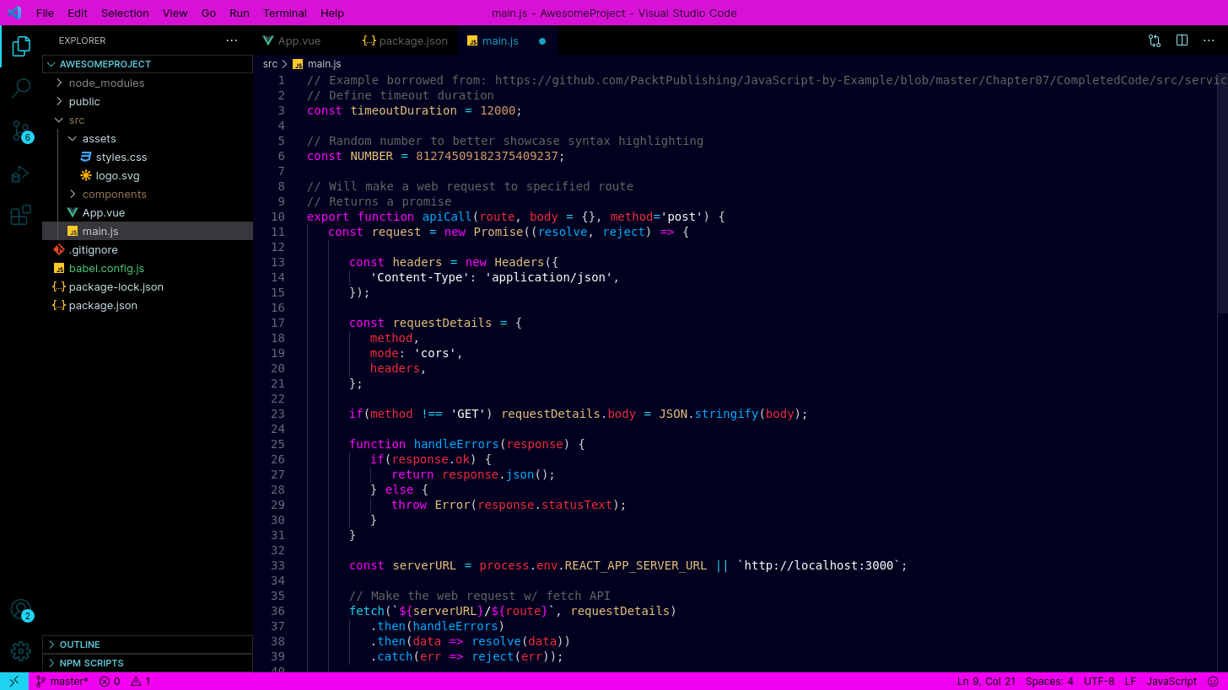Click line number 23 in the gutter
1228x690 pixels.
point(278,414)
